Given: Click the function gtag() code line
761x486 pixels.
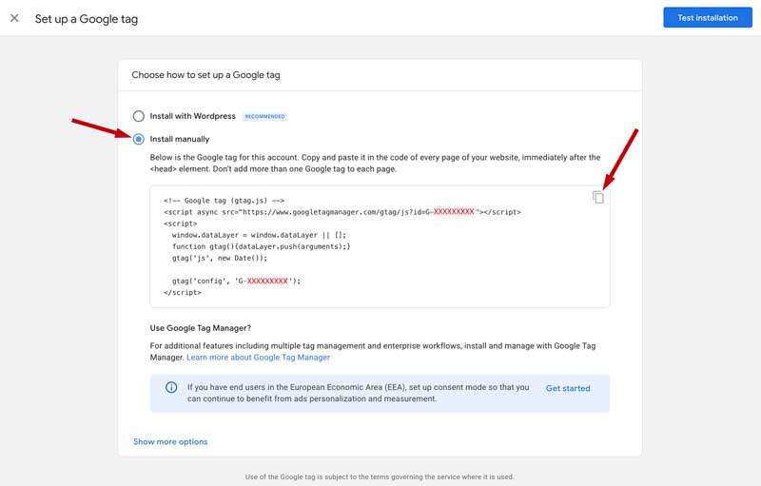Looking at the screenshot, I should click(261, 246).
